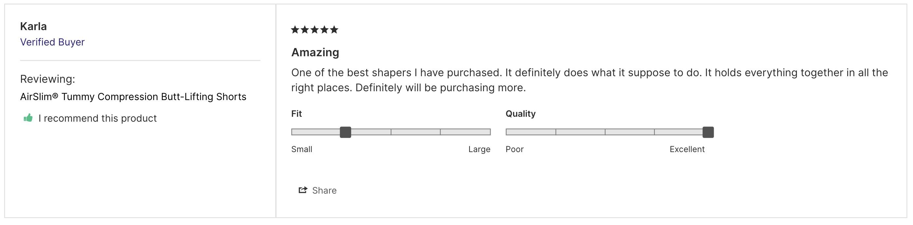Click the fifth star in the rating
This screenshot has width=913, height=225.
tap(334, 29)
